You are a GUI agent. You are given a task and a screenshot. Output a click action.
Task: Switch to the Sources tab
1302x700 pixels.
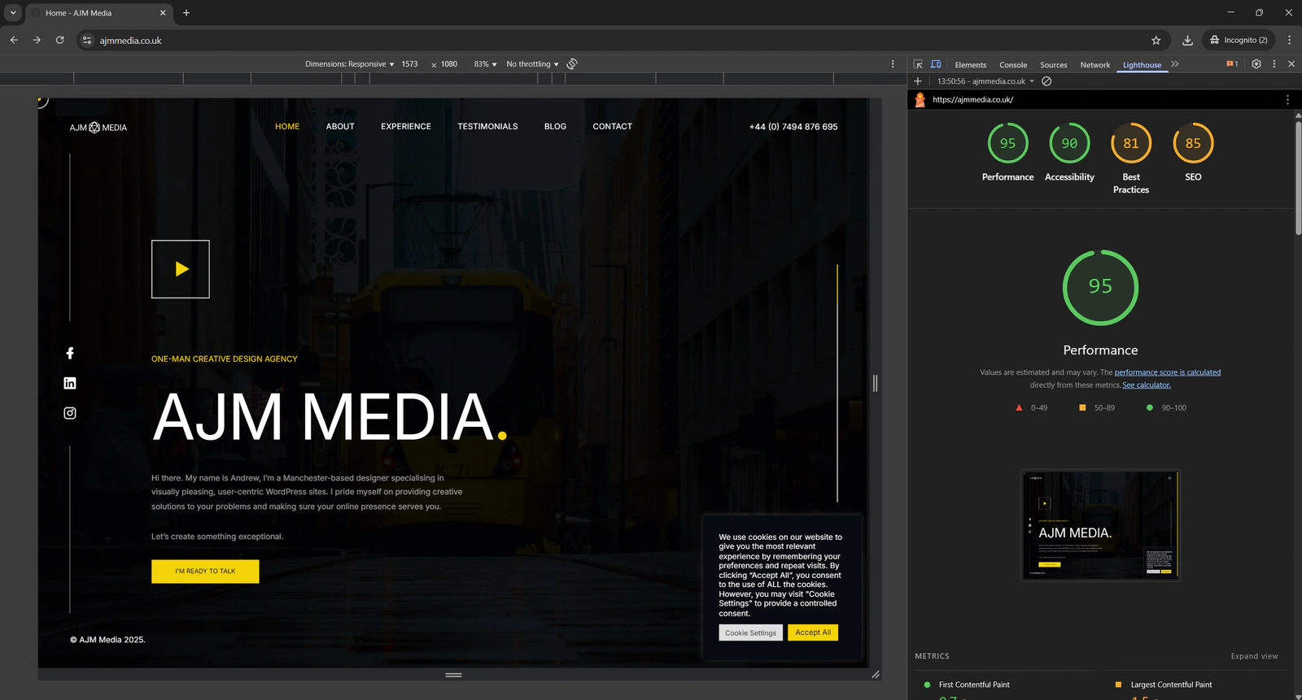coord(1054,65)
